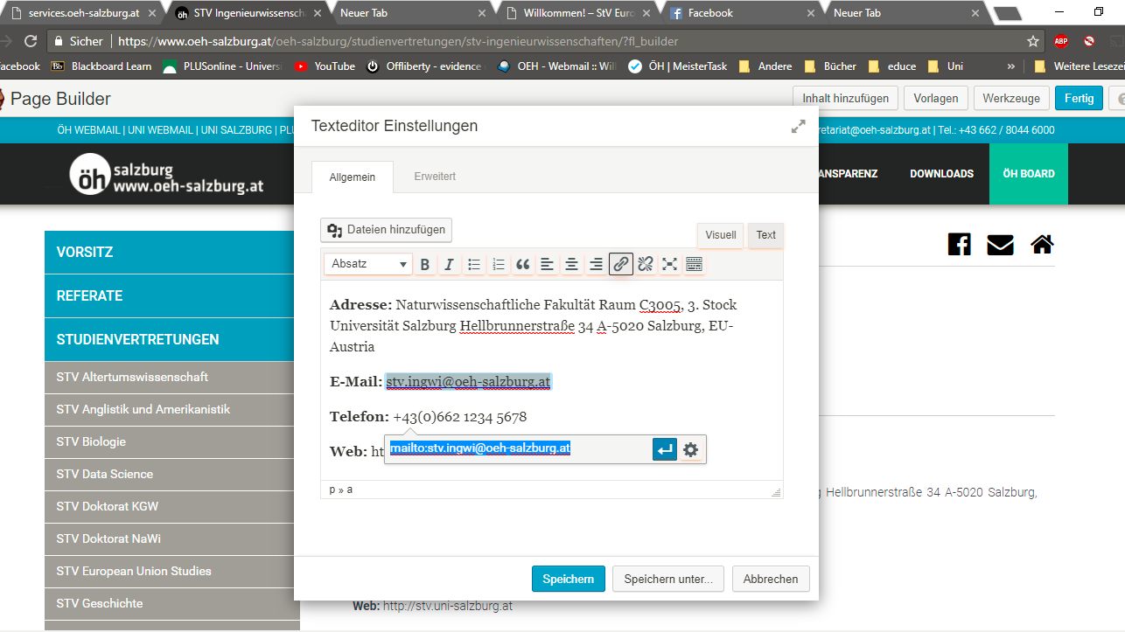Viewport: 1125px width, 632px height.
Task: Click the home icon on page
Action: pyautogui.click(x=1042, y=245)
